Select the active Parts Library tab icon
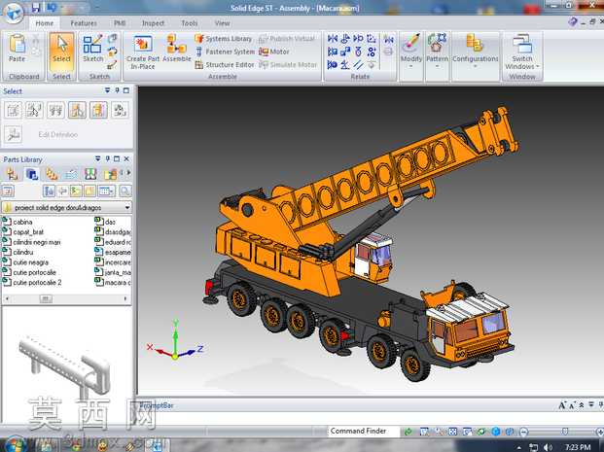Screen dimensions: 604x452 pos(31,174)
